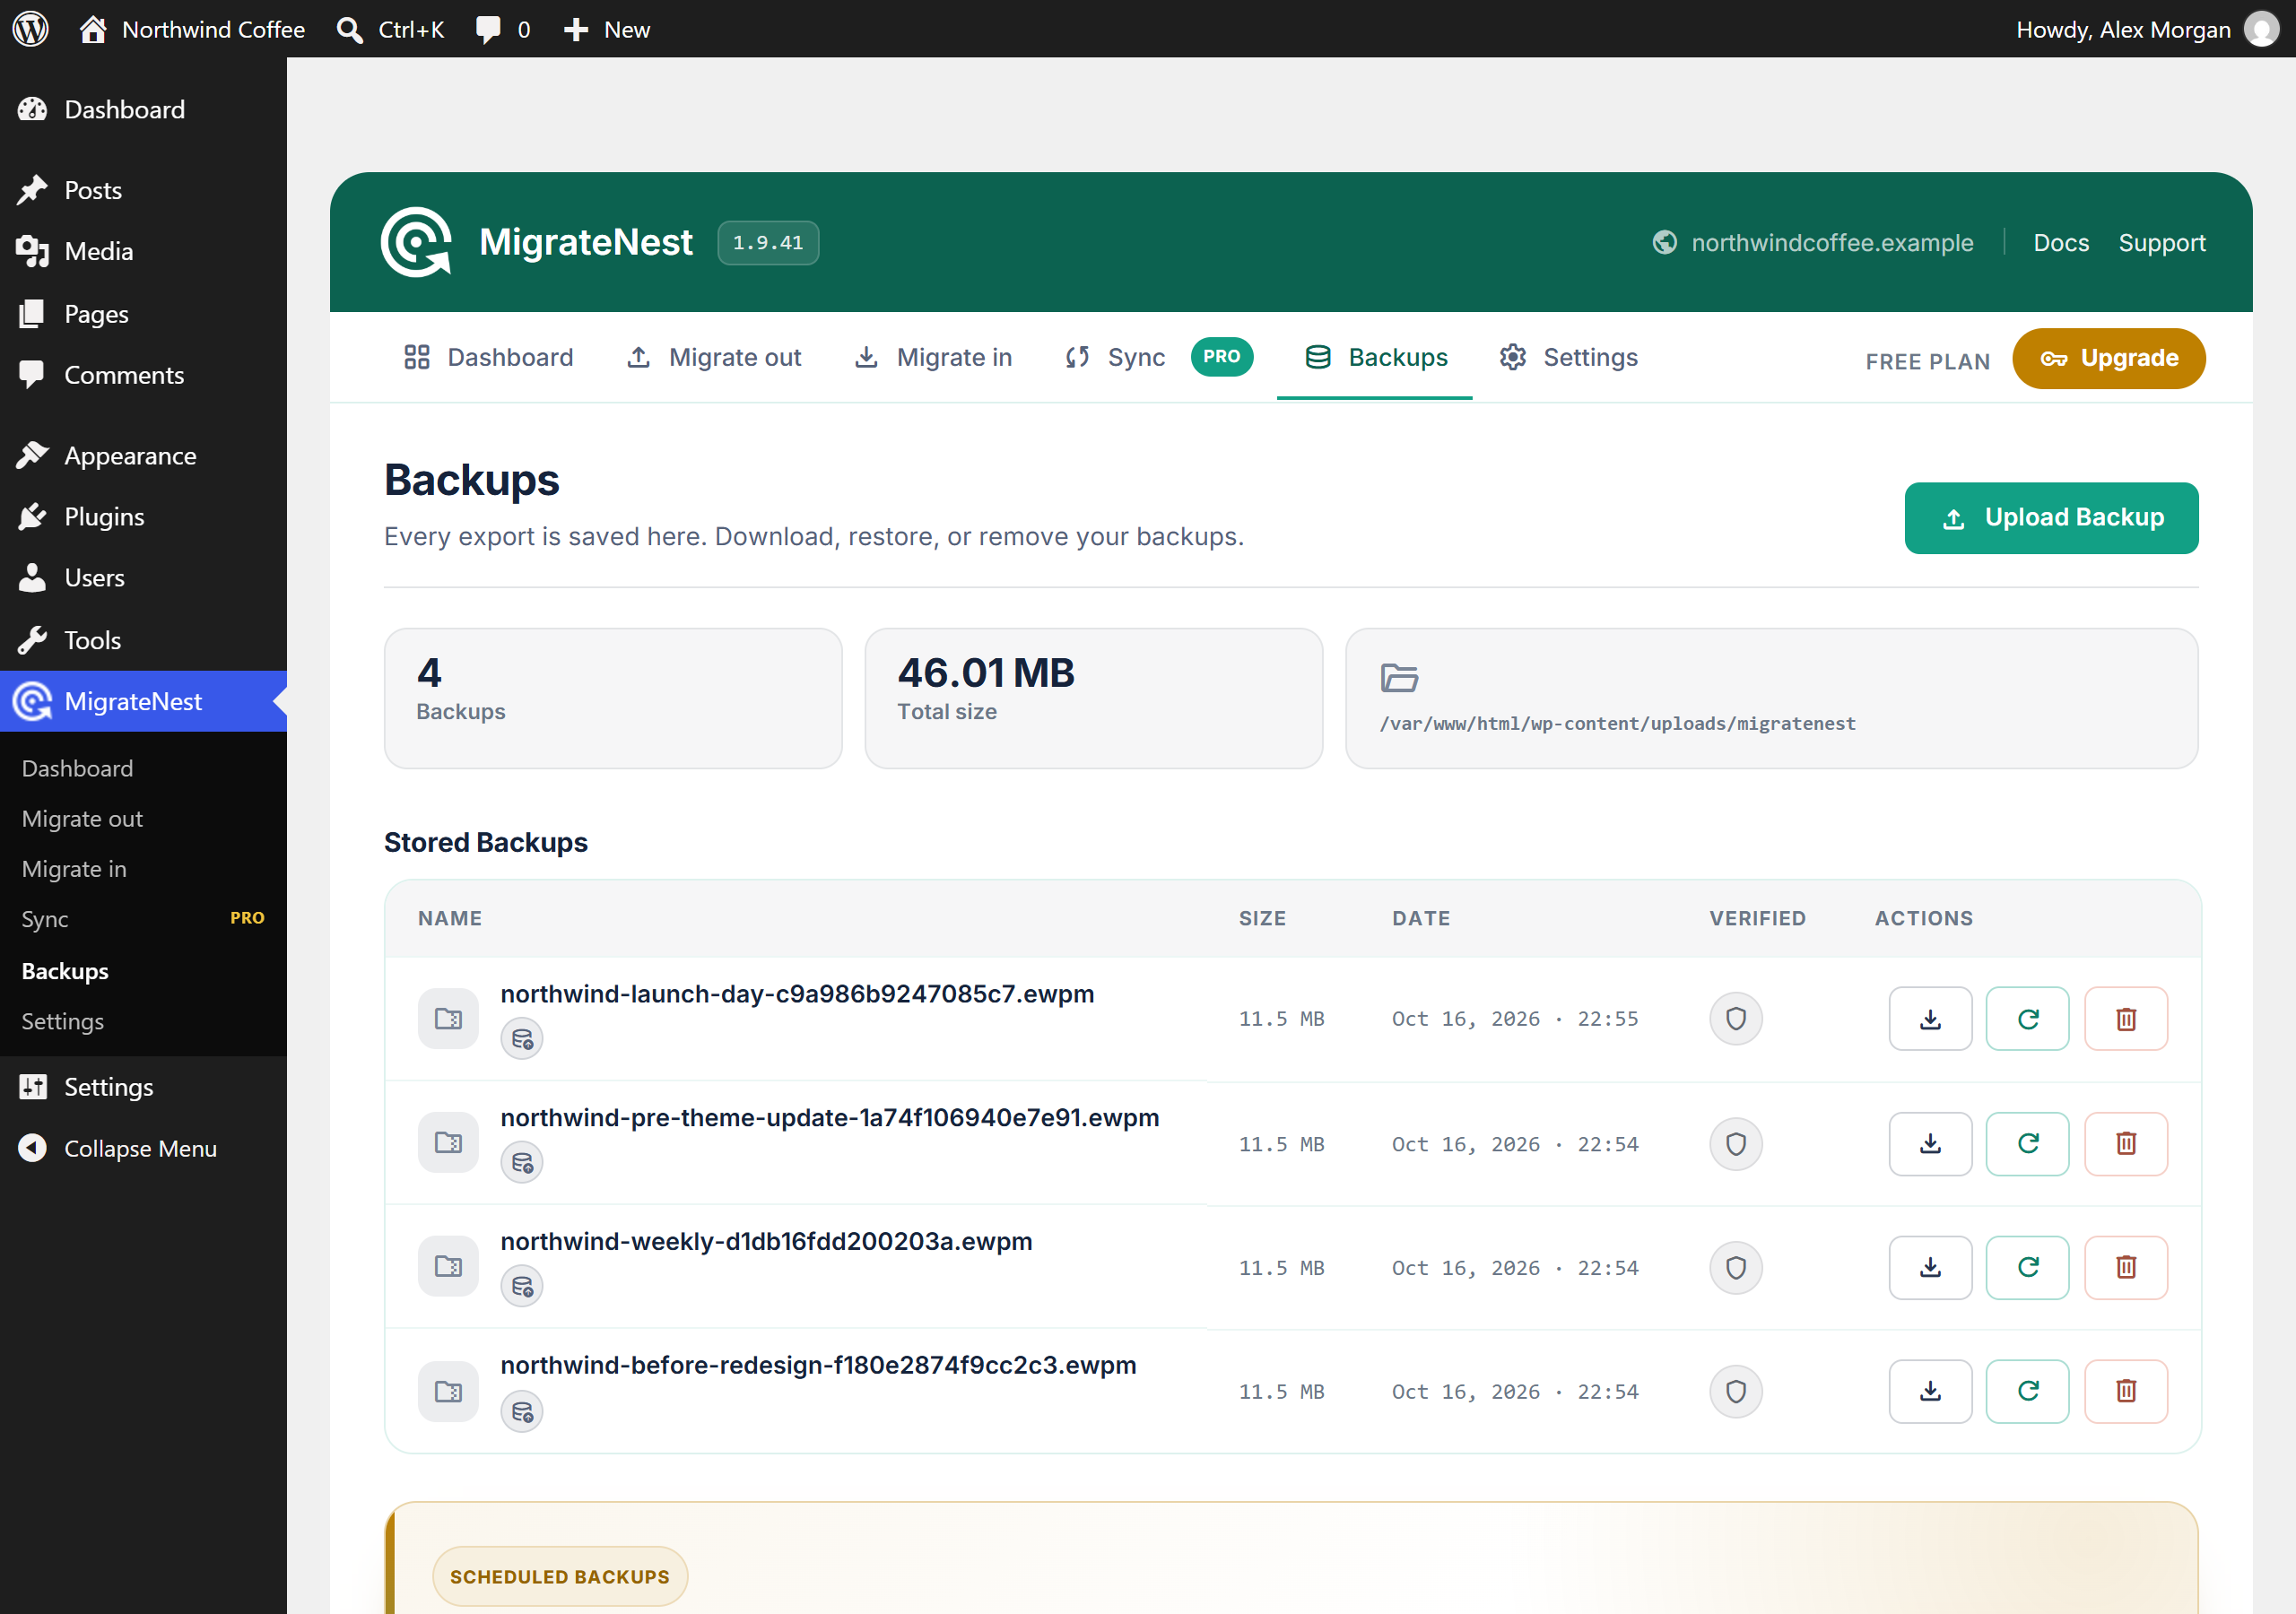Restore the northwind-weekly backup
The image size is (2296, 1614).
[x=2026, y=1267]
